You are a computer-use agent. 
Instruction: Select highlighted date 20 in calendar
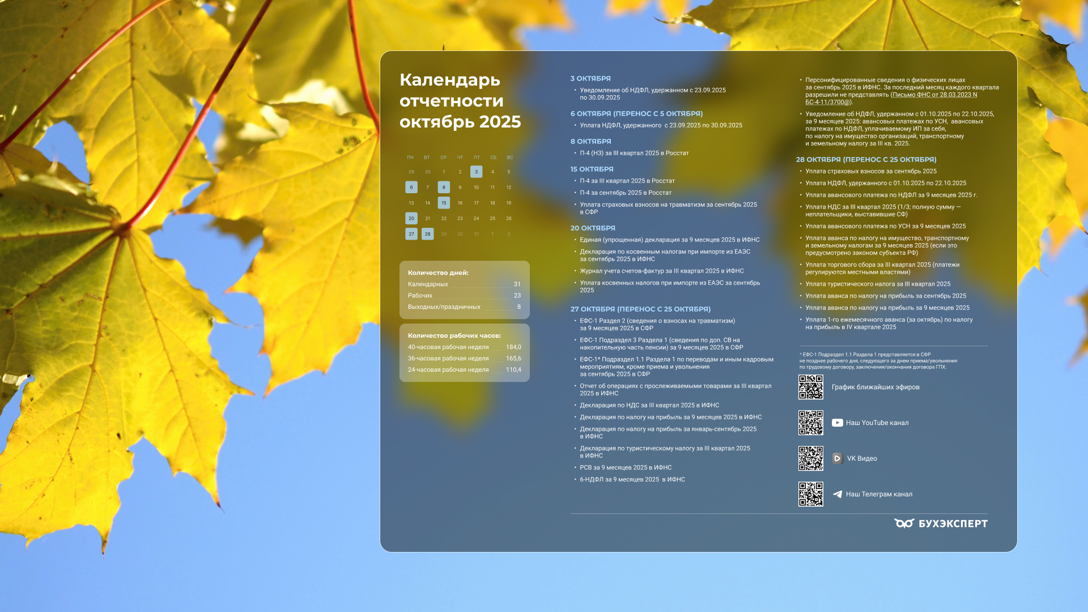(x=411, y=218)
